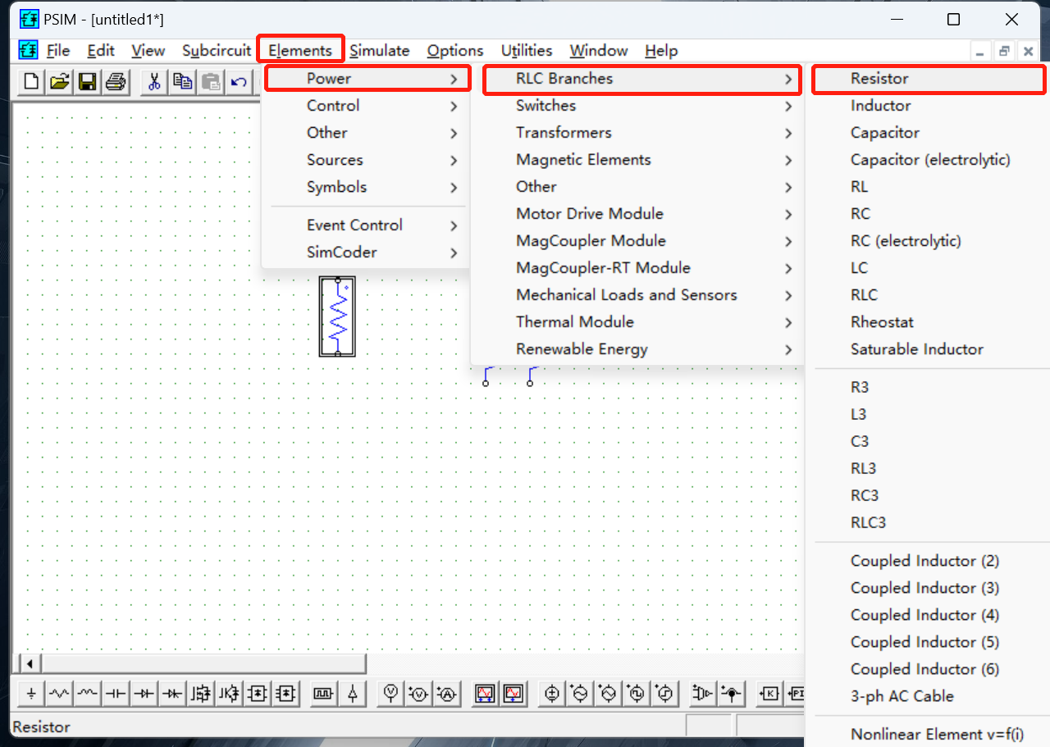The image size is (1050, 747).
Task: Pick the RLC branch entry
Action: (929, 295)
